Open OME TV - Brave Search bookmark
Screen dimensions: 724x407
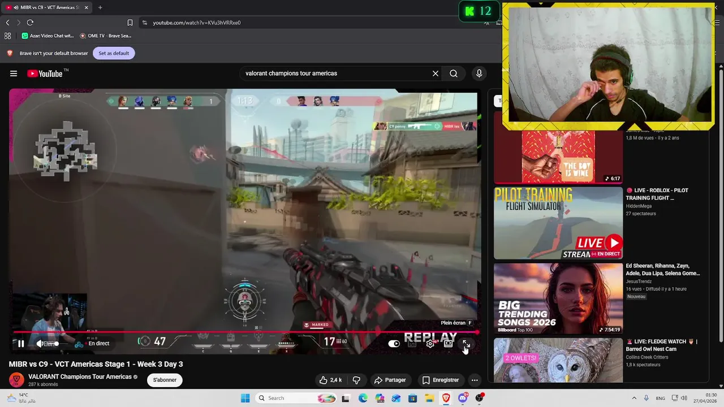click(106, 36)
